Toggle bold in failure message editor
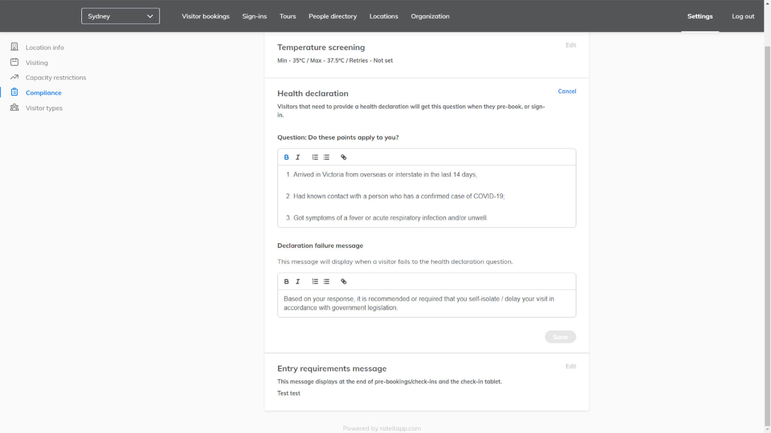The image size is (771, 433). pyautogui.click(x=286, y=281)
